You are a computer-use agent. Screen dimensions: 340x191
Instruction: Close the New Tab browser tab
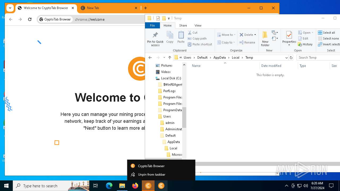[136, 8]
